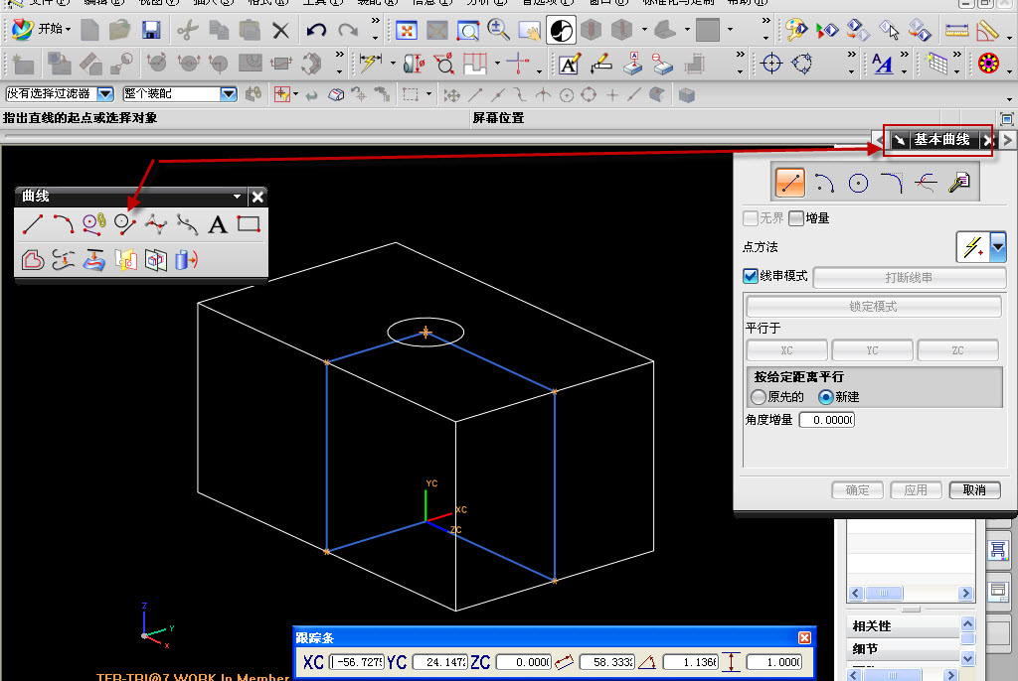Click the 应用 apply button

coord(916,490)
